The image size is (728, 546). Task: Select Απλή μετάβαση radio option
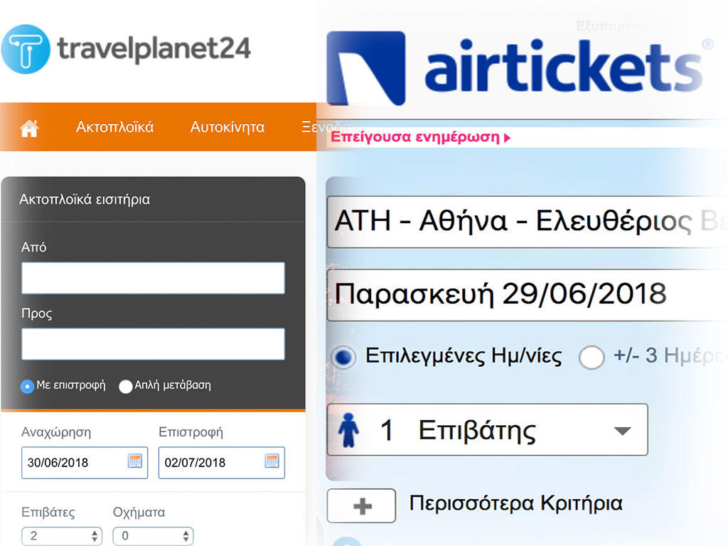click(x=125, y=386)
